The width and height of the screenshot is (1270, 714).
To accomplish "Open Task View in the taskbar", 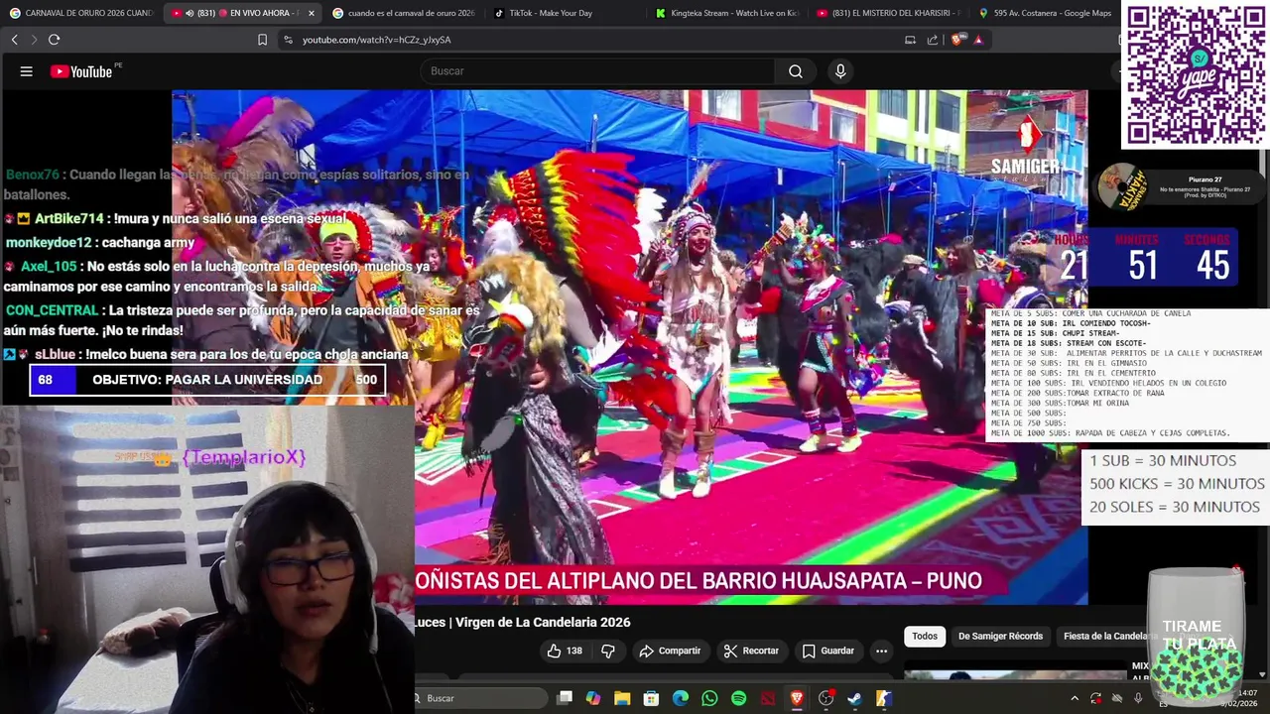I will point(565,698).
